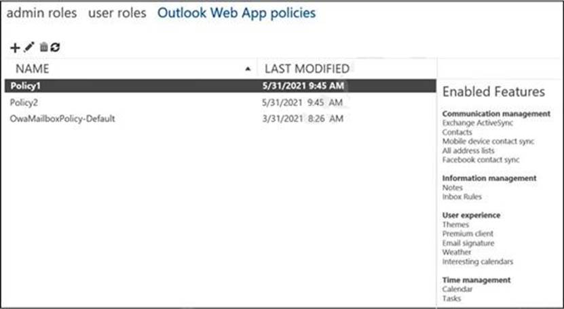Screen dimensions: 564x309
Task: Click Themes under User experience
Action: (x=455, y=224)
